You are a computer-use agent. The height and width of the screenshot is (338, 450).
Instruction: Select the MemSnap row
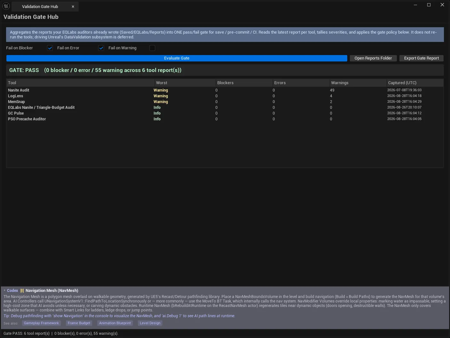pos(225,102)
